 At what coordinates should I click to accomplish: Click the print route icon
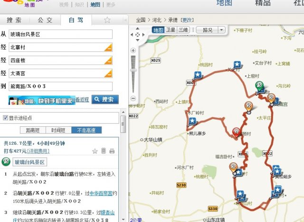click(x=112, y=151)
